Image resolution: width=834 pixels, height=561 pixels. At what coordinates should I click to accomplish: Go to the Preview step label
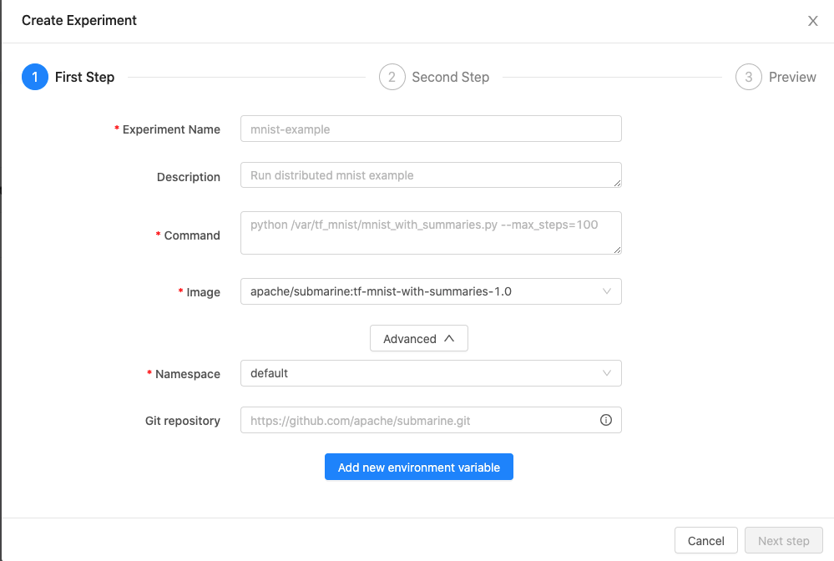click(792, 77)
